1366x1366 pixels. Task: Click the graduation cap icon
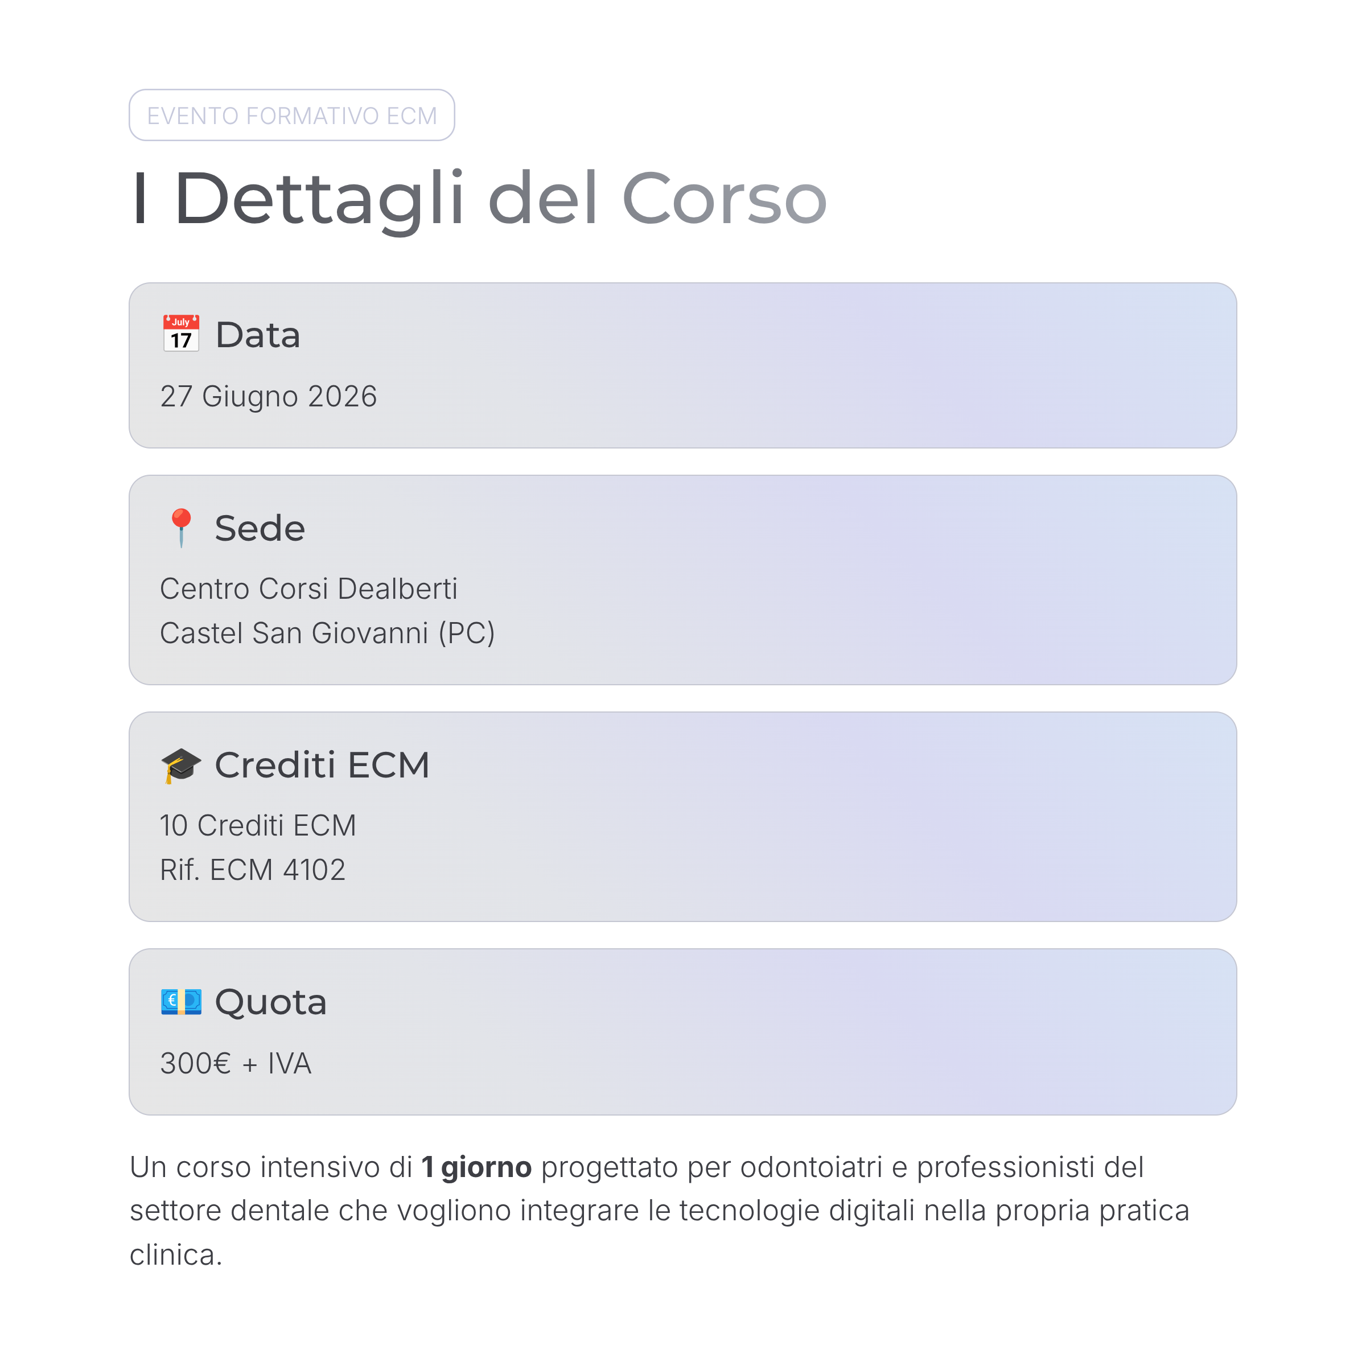coord(181,765)
